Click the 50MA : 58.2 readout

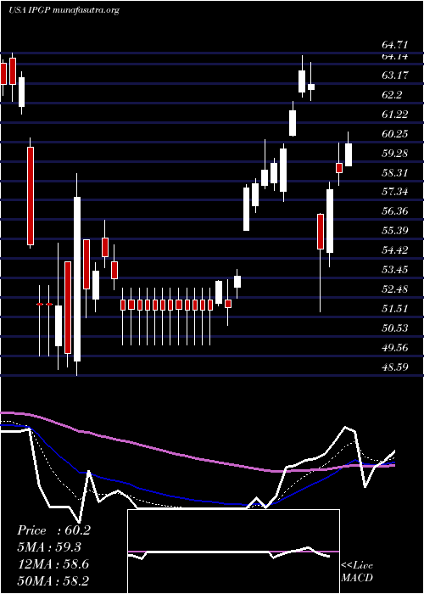(x=53, y=581)
